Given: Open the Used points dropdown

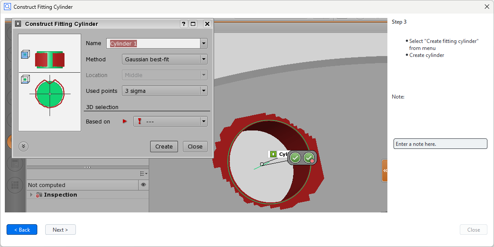Looking at the screenshot, I should point(203,91).
